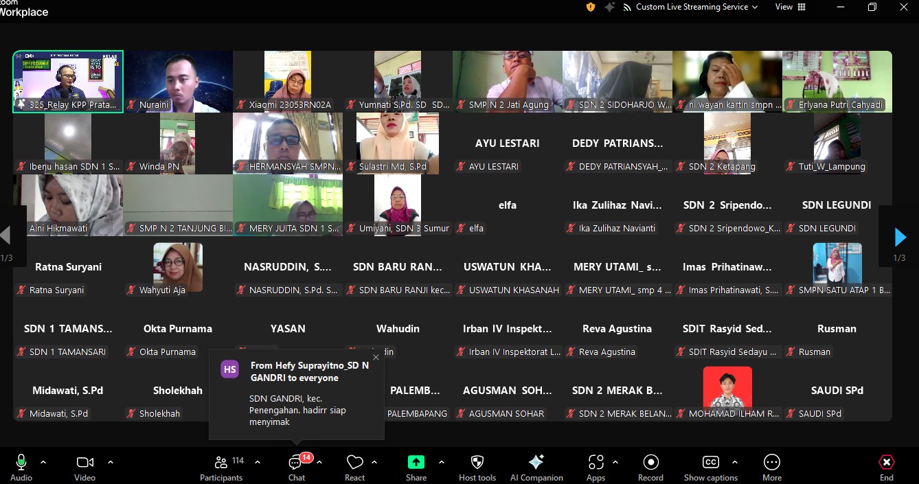This screenshot has width=919, height=484.
Task: Open the Participants panel icon
Action: tap(221, 463)
